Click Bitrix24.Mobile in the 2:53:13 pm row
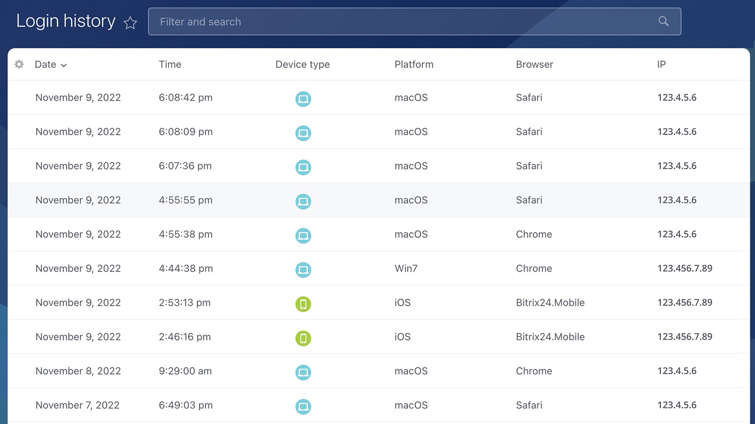The height and width of the screenshot is (424, 755). click(x=550, y=302)
